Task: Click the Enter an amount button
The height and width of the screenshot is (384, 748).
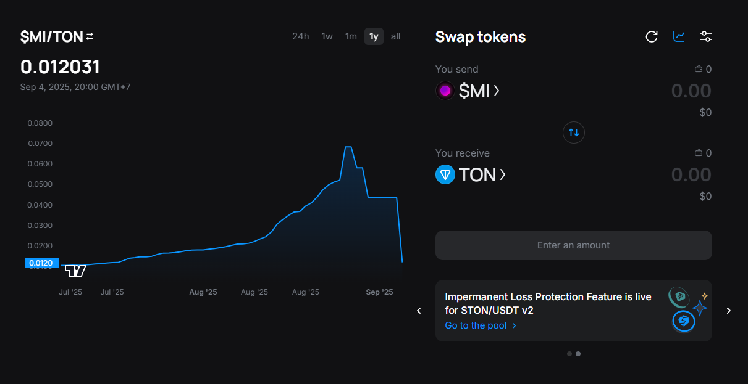Action: click(x=574, y=245)
